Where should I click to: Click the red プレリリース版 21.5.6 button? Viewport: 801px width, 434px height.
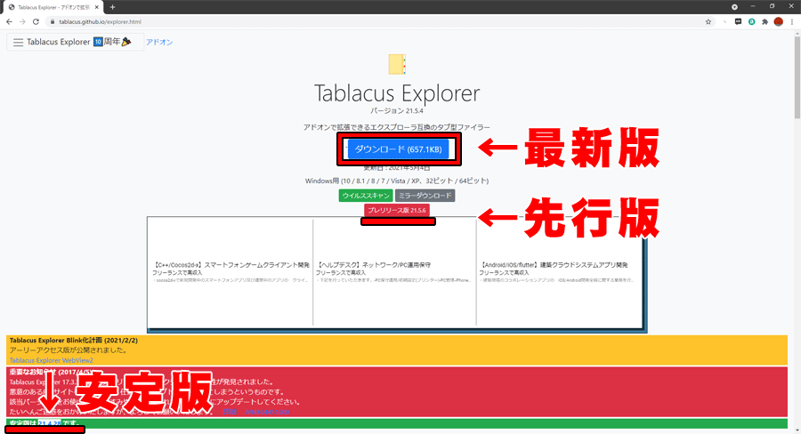pos(397,211)
